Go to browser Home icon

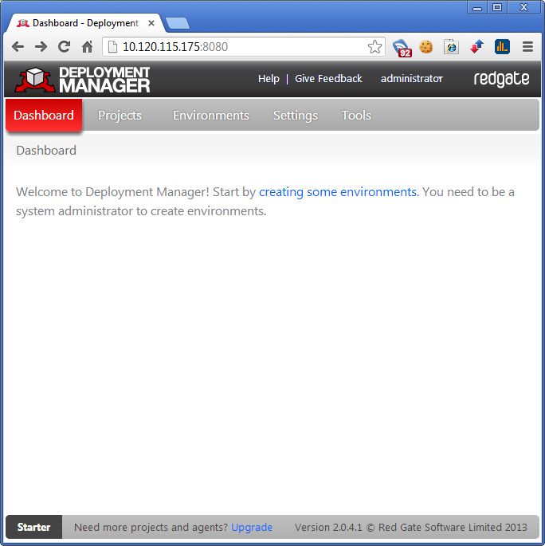(88, 47)
